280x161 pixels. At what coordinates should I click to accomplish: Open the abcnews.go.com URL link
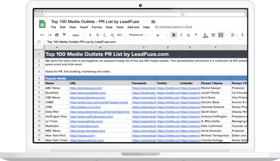pyautogui.click(x=86, y=88)
